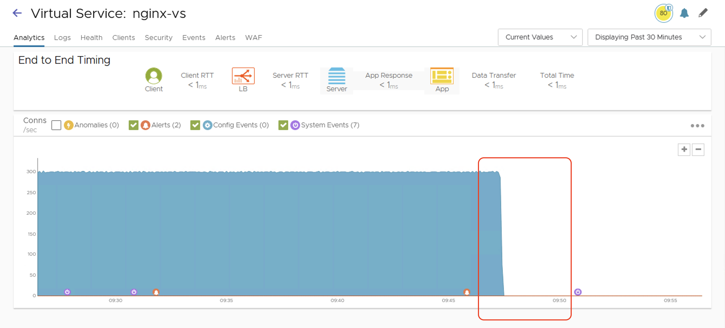This screenshot has width=725, height=328.
Task: Click the Total Time metric
Action: (557, 80)
